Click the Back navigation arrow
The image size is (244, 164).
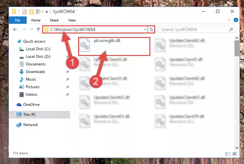pyautogui.click(x=15, y=29)
